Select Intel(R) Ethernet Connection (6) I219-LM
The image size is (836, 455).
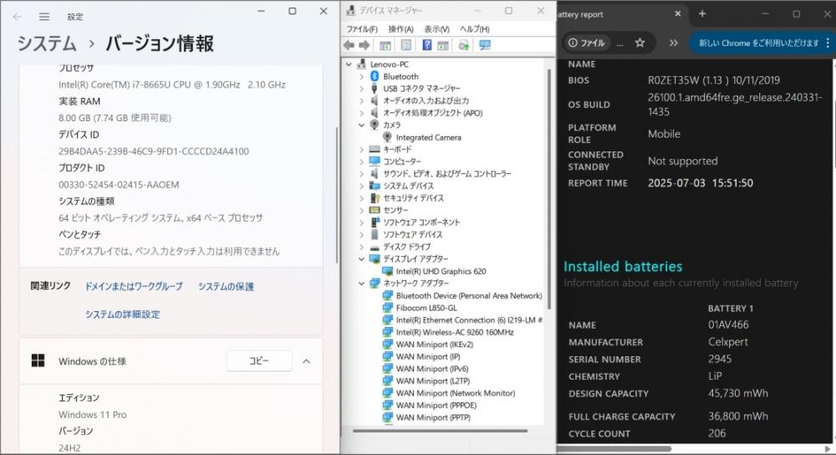(469, 320)
